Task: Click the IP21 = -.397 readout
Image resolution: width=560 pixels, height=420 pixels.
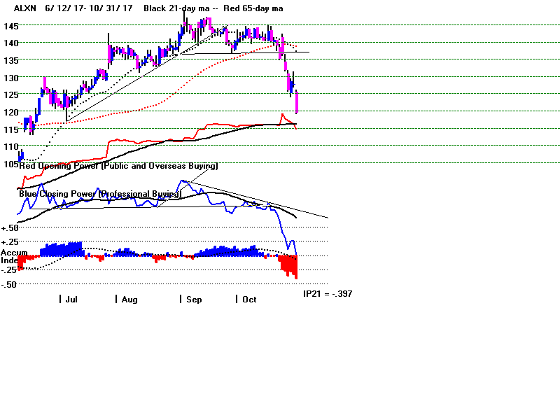Action: pyautogui.click(x=328, y=294)
